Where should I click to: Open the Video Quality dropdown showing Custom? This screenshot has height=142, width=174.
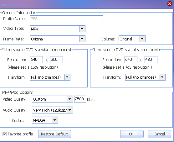click(52, 99)
